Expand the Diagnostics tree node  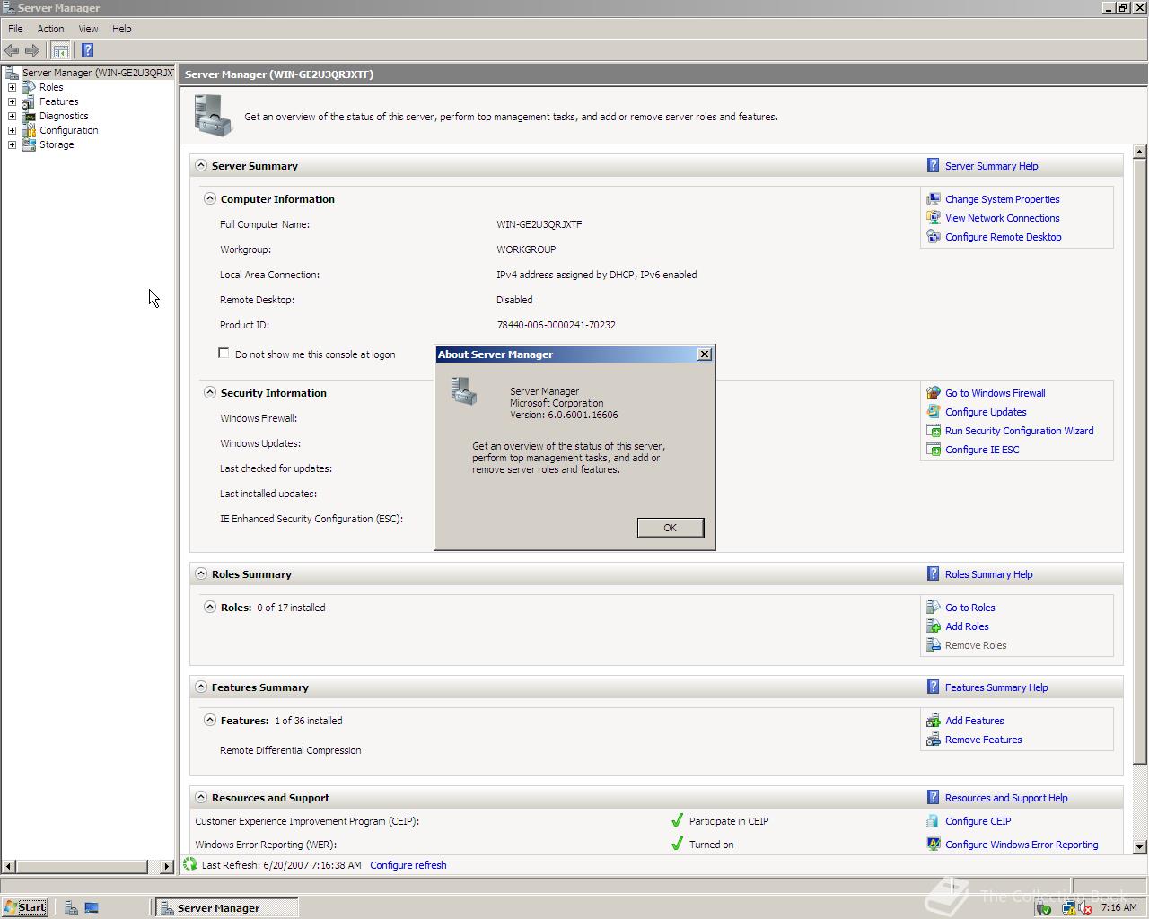(12, 116)
